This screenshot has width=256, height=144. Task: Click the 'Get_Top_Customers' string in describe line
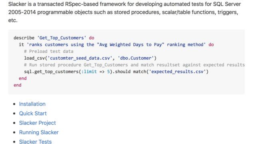coord(62,38)
